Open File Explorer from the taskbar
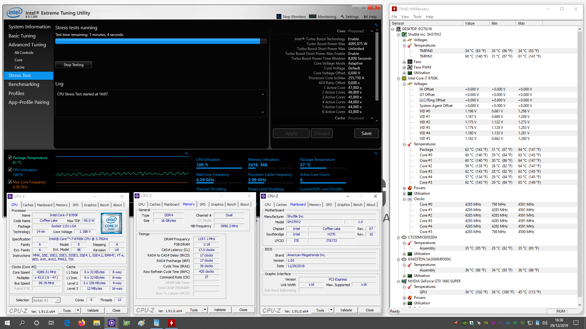Screen dimensions: 586x329 coord(97,323)
